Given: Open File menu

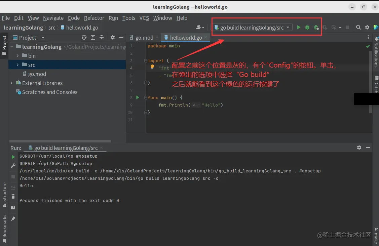Looking at the screenshot, I should (x=6, y=18).
